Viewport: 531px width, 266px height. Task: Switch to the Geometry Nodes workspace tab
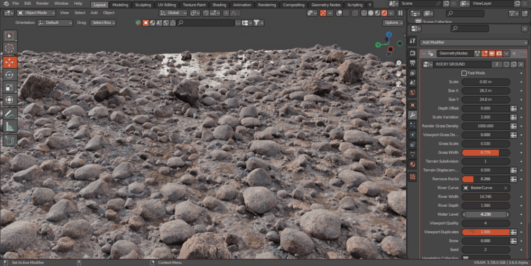(x=326, y=5)
